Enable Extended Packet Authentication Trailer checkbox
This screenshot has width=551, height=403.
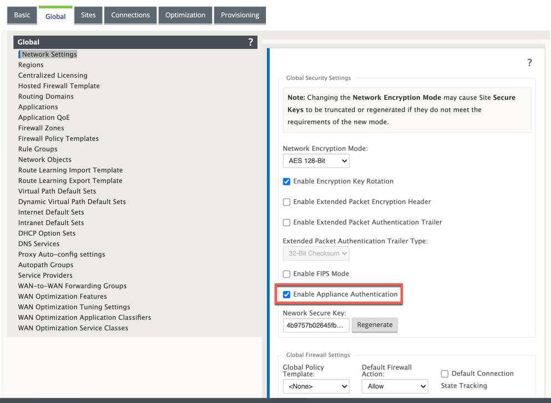(287, 222)
